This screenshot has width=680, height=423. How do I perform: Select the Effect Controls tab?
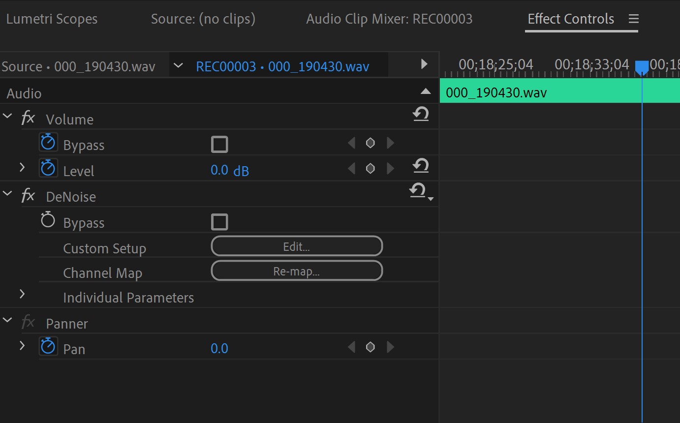point(571,19)
